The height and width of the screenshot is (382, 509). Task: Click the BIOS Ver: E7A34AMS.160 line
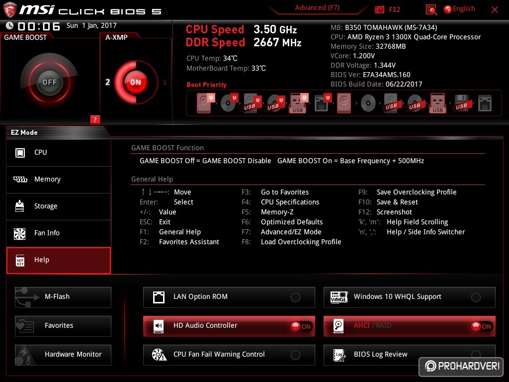370,75
